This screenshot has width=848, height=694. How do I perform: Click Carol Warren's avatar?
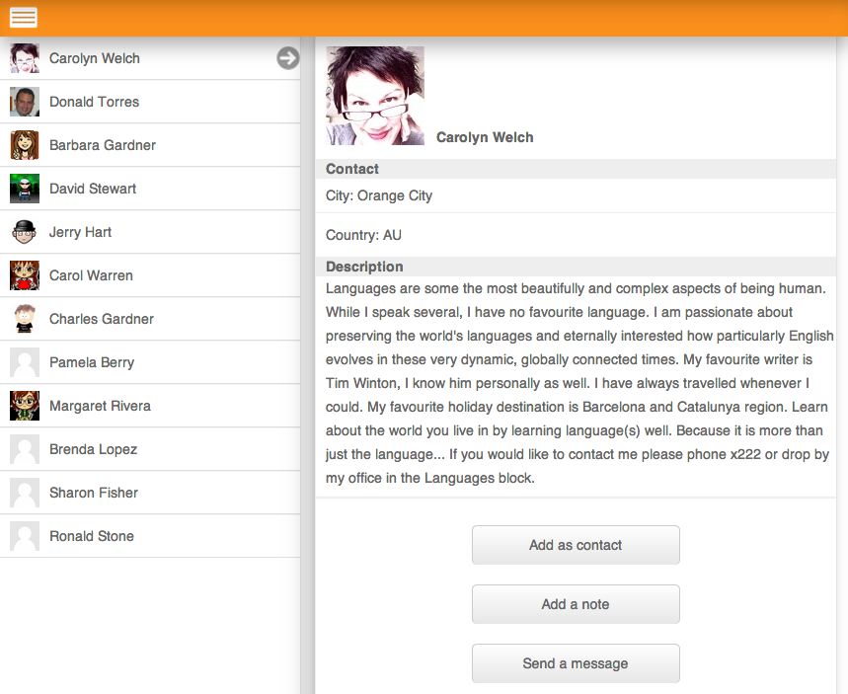tap(25, 275)
